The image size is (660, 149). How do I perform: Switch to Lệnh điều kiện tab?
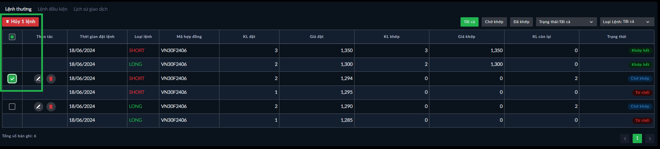tap(53, 9)
